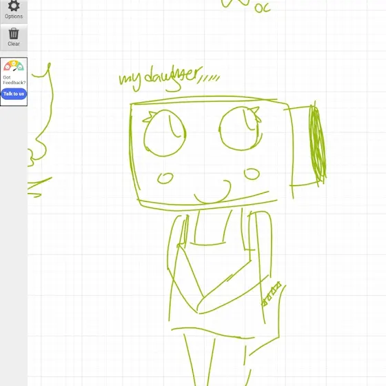Viewport: 386px width, 386px height.
Task: Click the character's smiling mouth
Action: (213, 192)
